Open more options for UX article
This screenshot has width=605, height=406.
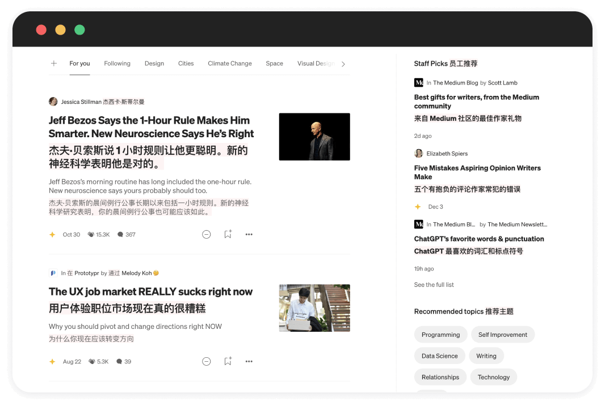[x=249, y=361]
